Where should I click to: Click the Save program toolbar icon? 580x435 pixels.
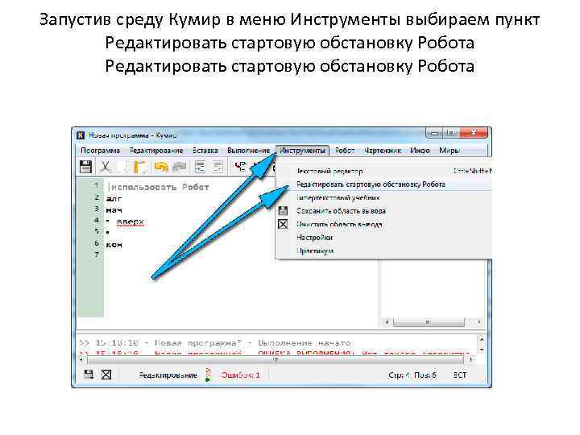[85, 167]
